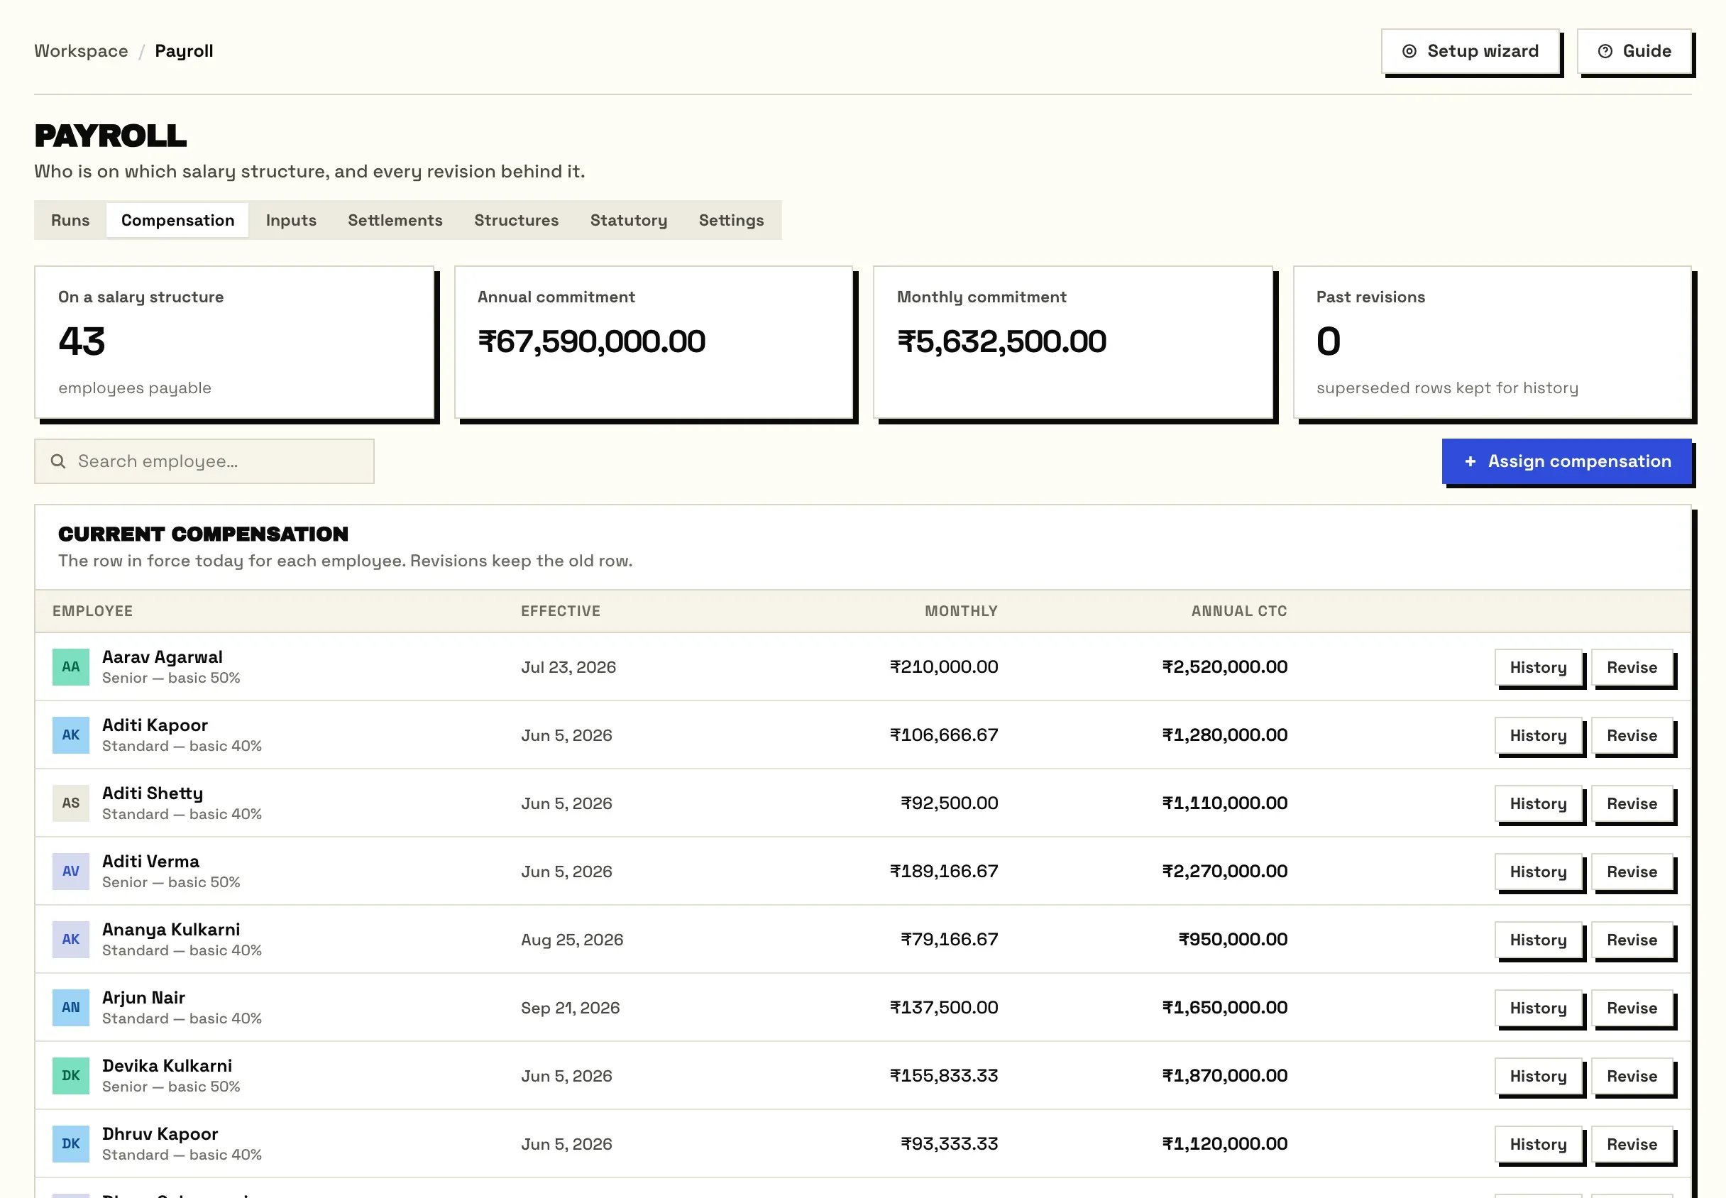The image size is (1726, 1198).
Task: Click annual CTC ₹2,270,000.00
Action: (1225, 871)
